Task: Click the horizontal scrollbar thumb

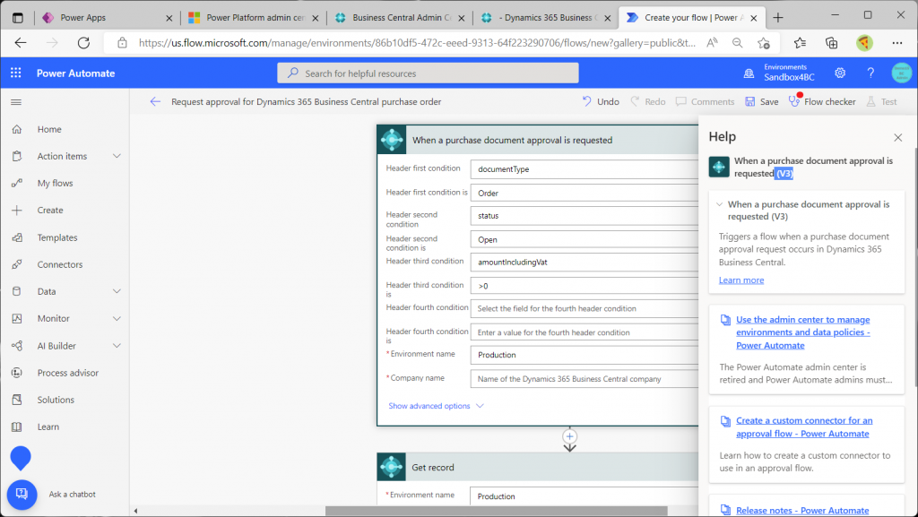Action: pos(497,511)
